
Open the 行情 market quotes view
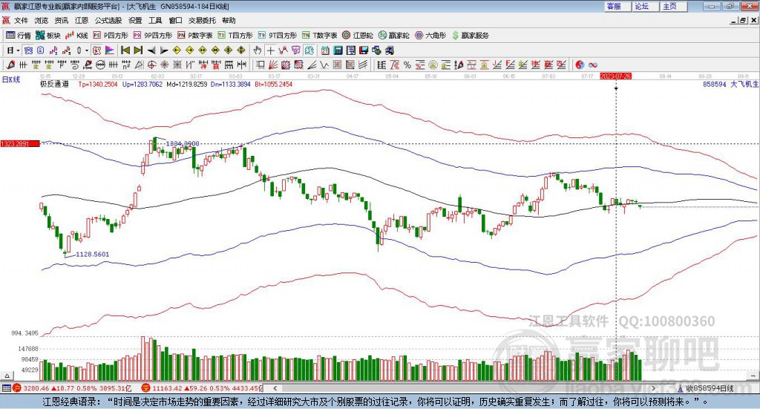click(x=19, y=36)
